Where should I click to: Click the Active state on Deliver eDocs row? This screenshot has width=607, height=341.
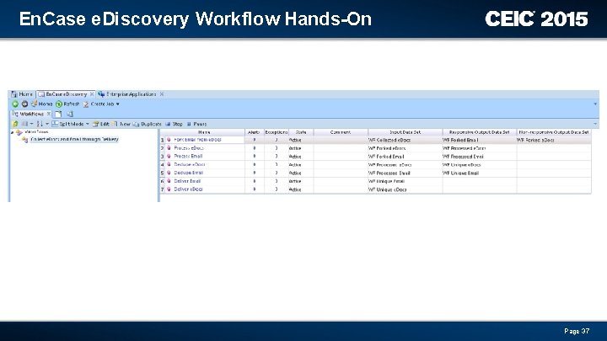[295, 189]
